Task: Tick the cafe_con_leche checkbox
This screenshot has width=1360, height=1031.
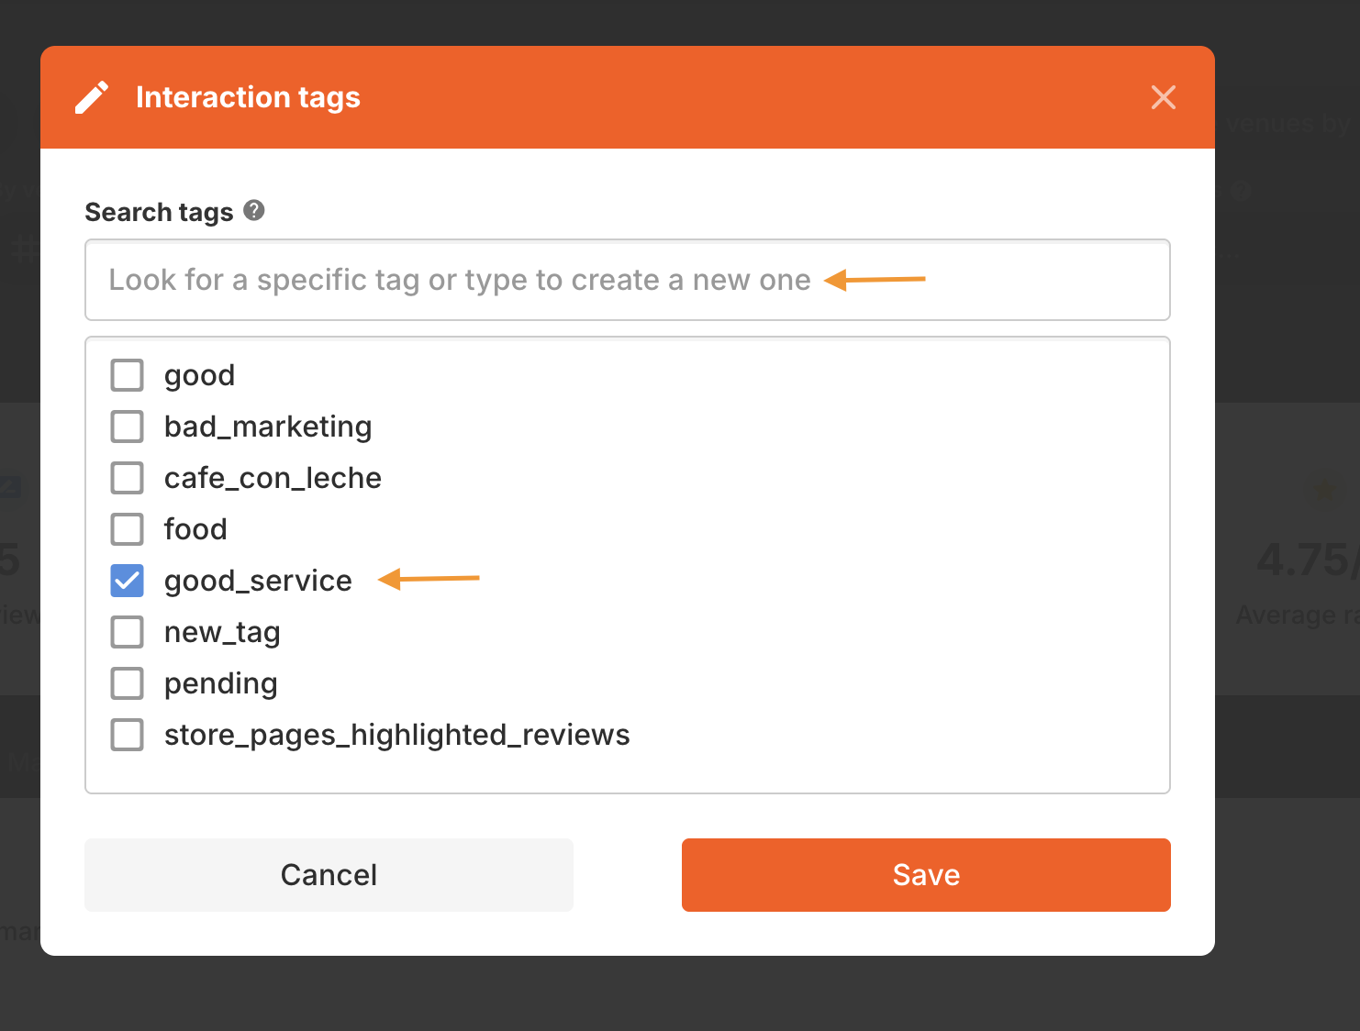Action: 128,478
